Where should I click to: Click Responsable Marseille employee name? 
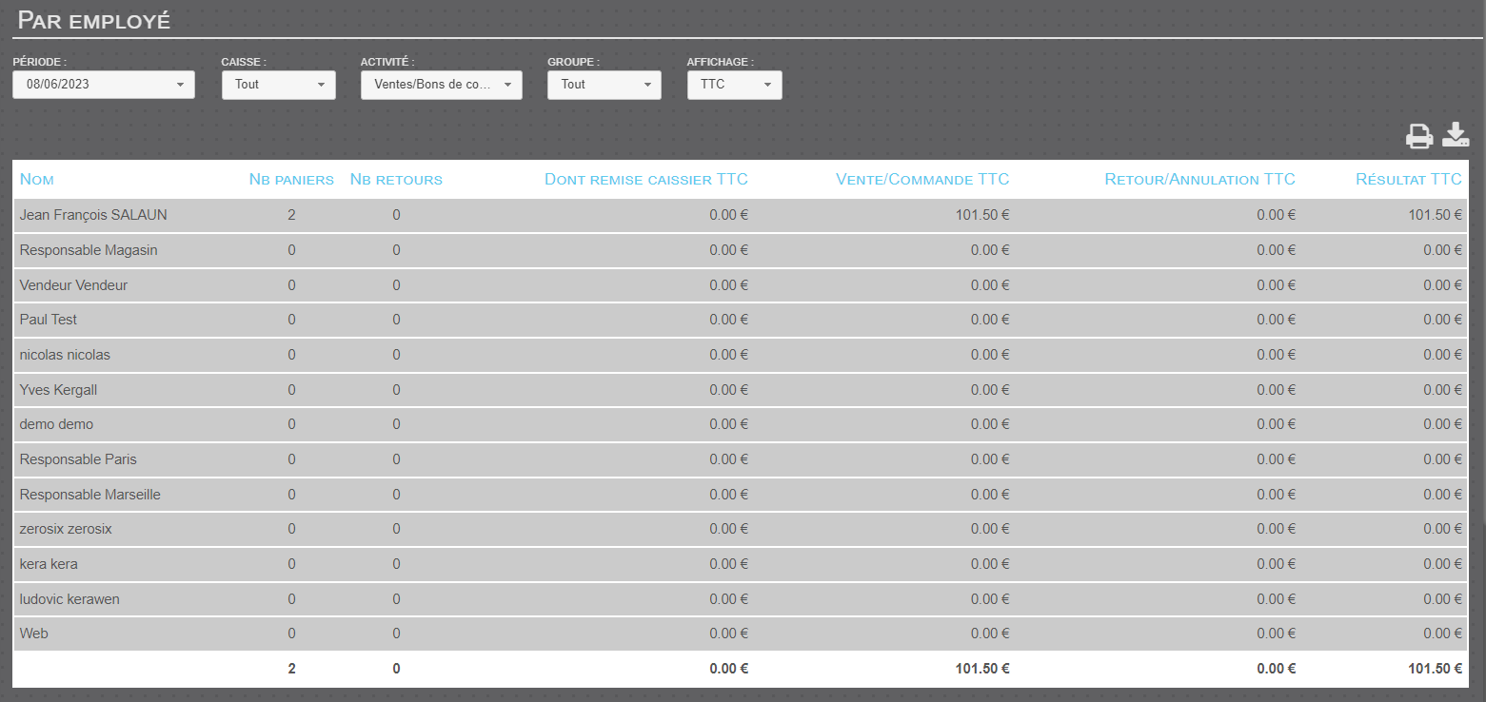tap(90, 495)
